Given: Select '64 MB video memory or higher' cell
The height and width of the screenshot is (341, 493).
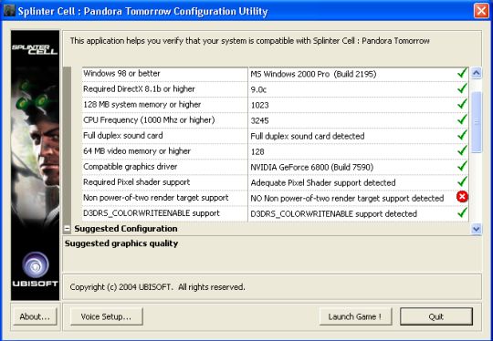Looking at the screenshot, I should pyautogui.click(x=165, y=151).
